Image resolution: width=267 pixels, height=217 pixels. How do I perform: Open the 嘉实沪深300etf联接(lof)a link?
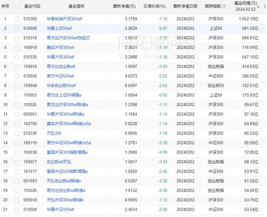68,124
